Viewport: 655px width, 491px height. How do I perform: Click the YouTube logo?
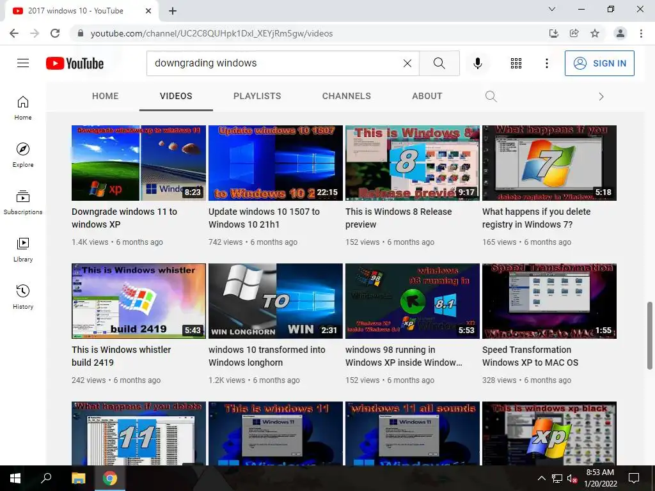pyautogui.click(x=75, y=63)
